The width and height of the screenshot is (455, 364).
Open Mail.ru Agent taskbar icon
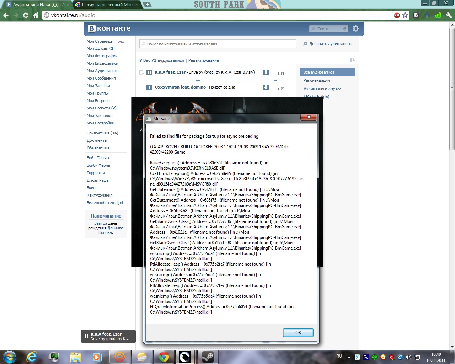120,357
